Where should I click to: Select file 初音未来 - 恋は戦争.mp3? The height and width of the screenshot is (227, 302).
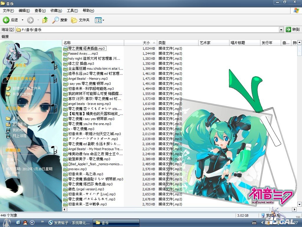87,204
